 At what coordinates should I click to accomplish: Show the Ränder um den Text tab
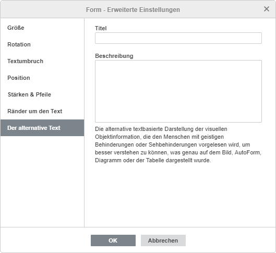point(42,111)
